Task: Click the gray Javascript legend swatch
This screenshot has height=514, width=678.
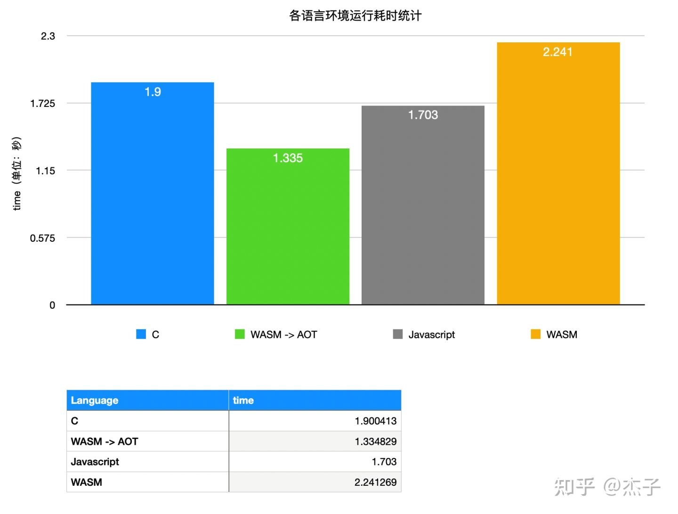Action: pos(397,334)
